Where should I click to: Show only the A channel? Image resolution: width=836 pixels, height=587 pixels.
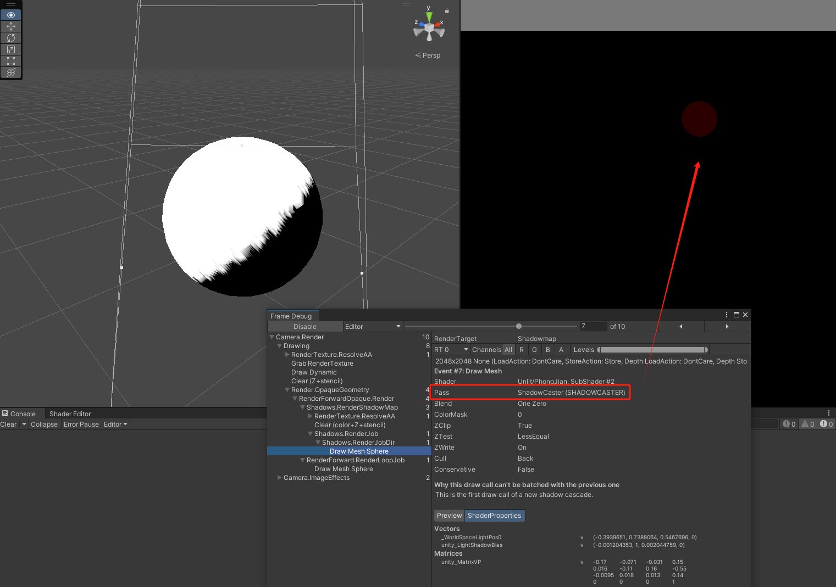click(x=561, y=350)
